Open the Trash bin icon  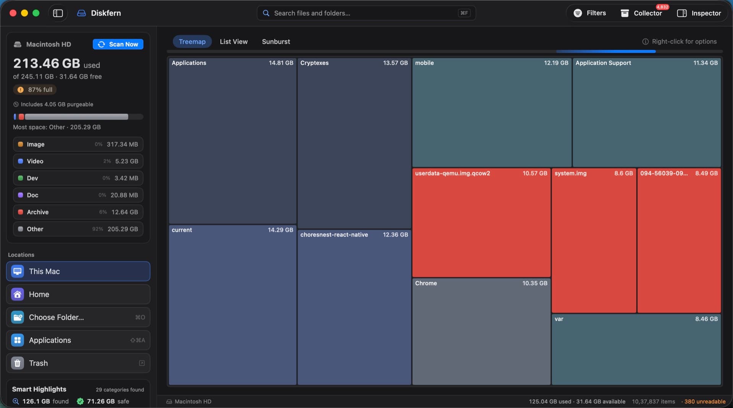tap(18, 363)
